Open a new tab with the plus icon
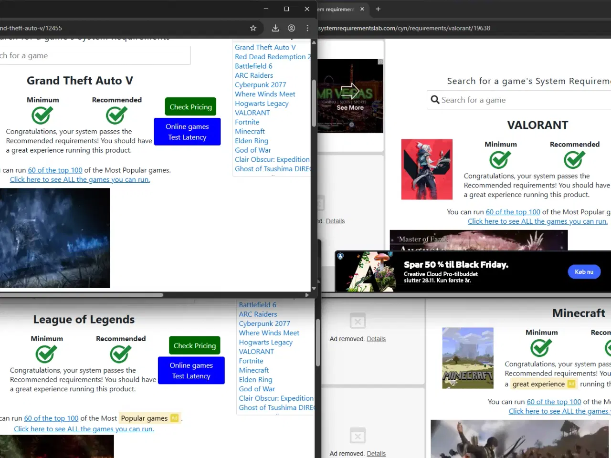Image resolution: width=611 pixels, height=458 pixels. click(378, 9)
